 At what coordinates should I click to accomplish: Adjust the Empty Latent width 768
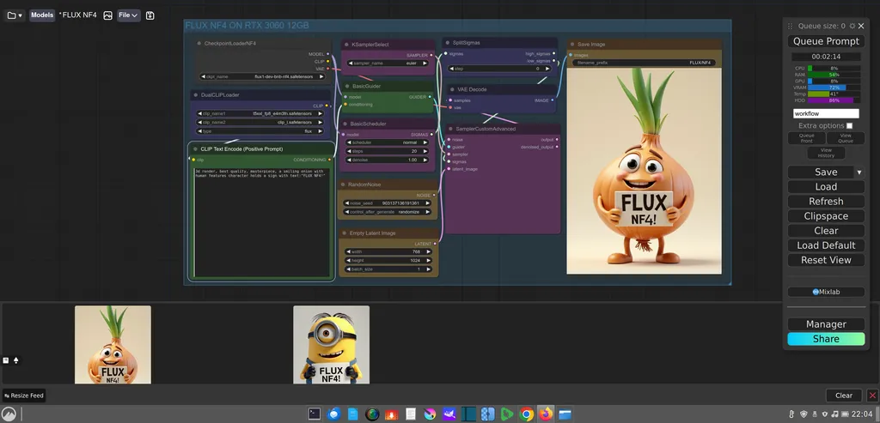(388, 251)
